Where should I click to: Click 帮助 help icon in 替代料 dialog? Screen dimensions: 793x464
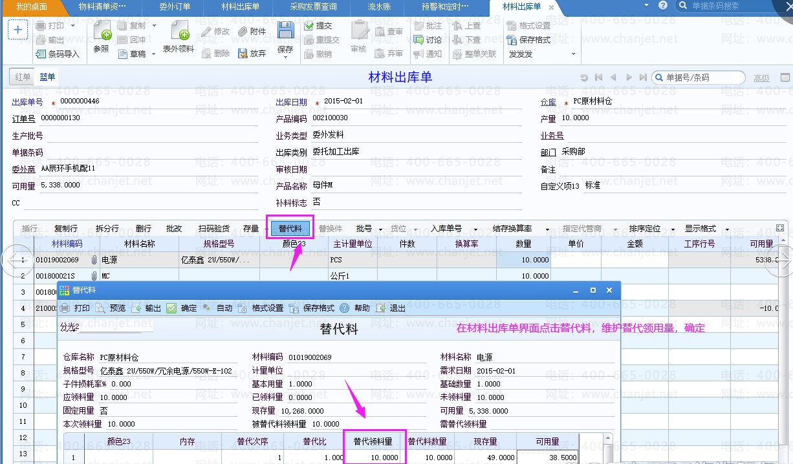pyautogui.click(x=345, y=308)
